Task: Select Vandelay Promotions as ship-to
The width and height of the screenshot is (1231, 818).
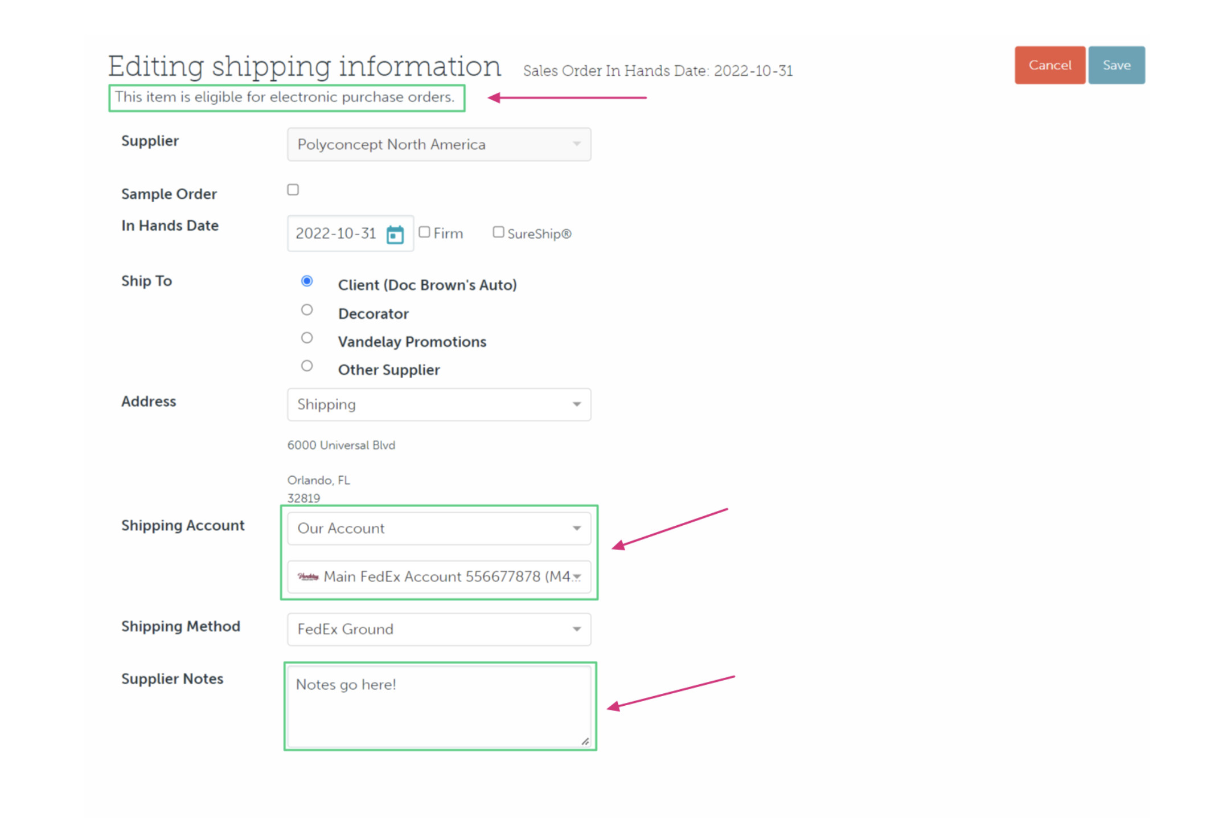Action: (x=307, y=337)
